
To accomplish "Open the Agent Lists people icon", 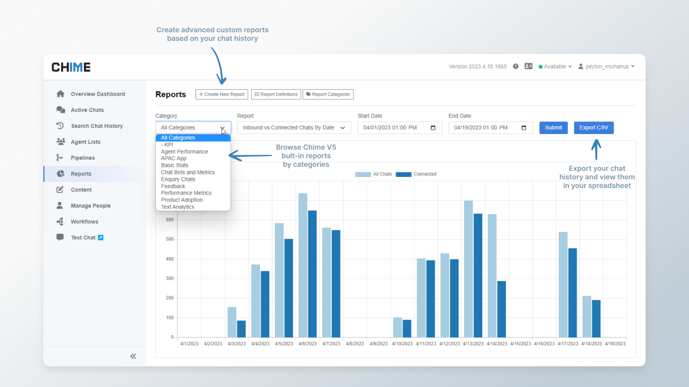I will 61,142.
